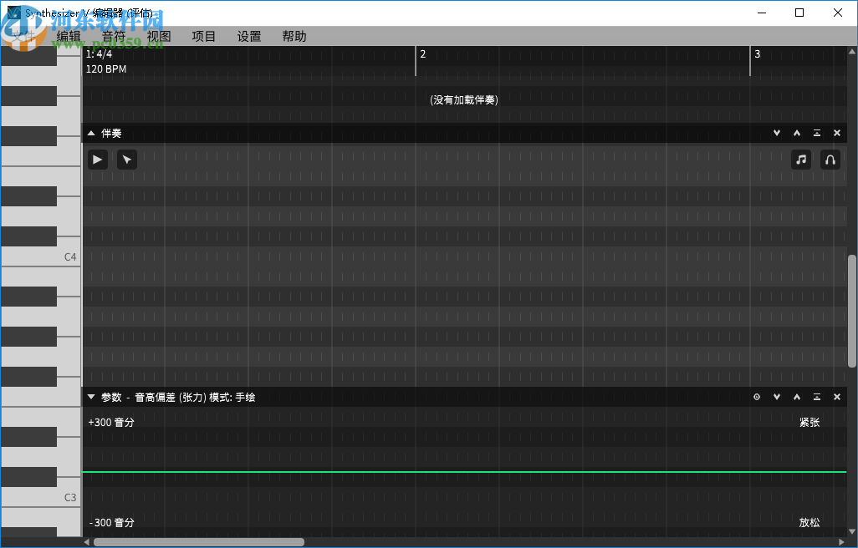Move the 参数 panel down using its arrow icon

click(x=777, y=397)
